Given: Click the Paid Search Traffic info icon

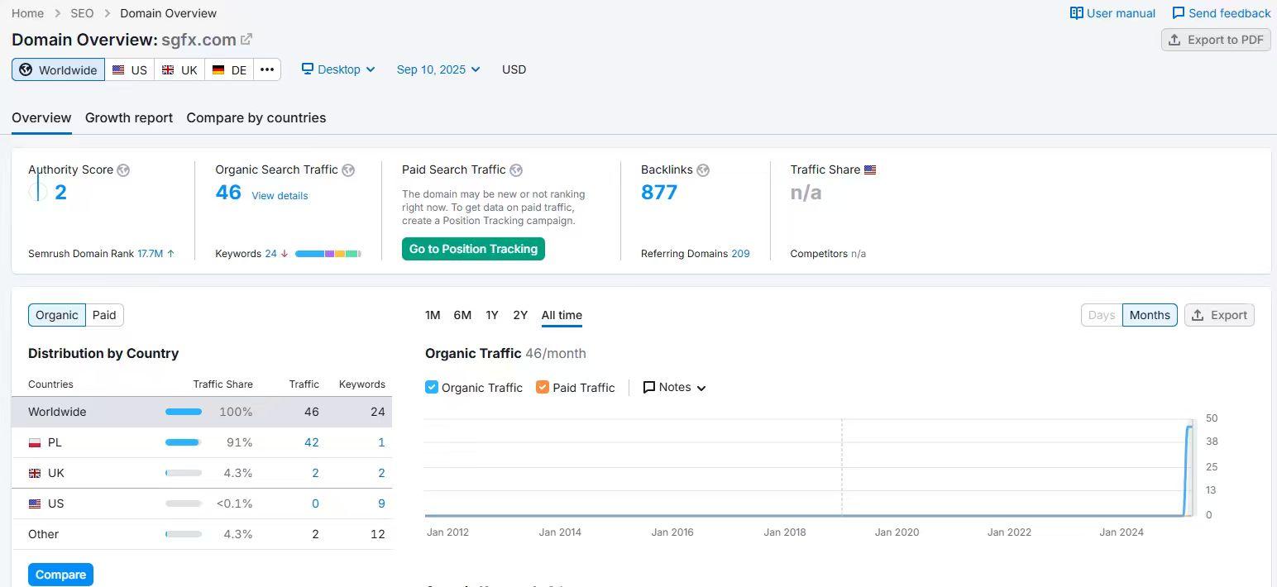Looking at the screenshot, I should [x=516, y=170].
